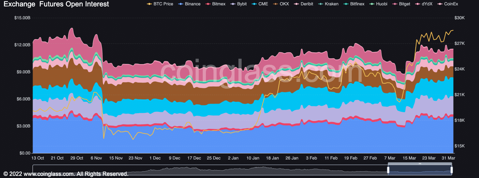This screenshot has height=178, width=479.
Task: Click the $15K price axis label
Action: (459, 146)
